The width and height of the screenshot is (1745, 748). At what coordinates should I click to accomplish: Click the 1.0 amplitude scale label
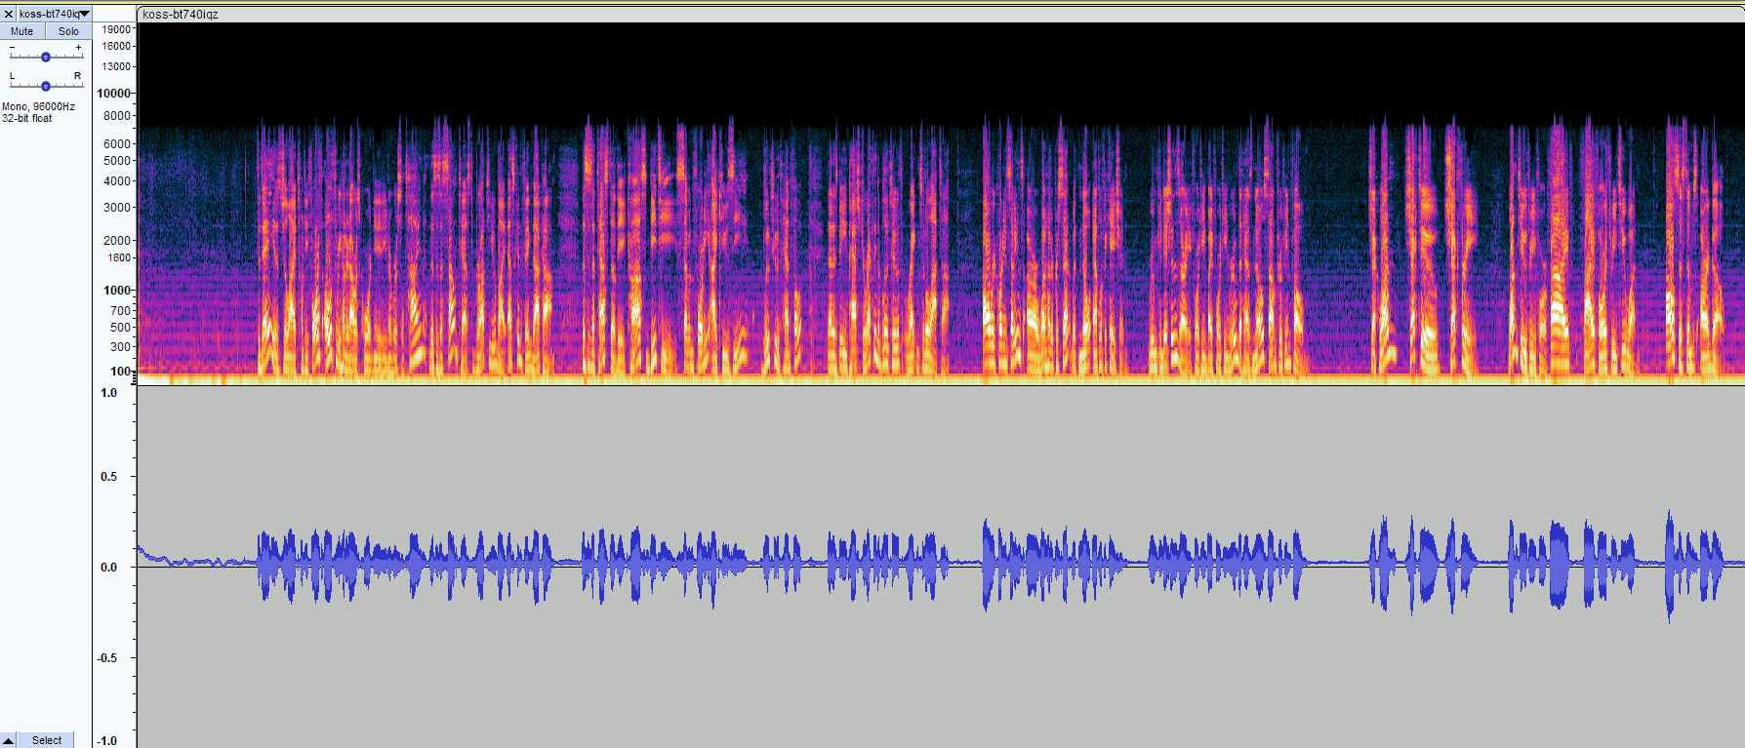(108, 393)
